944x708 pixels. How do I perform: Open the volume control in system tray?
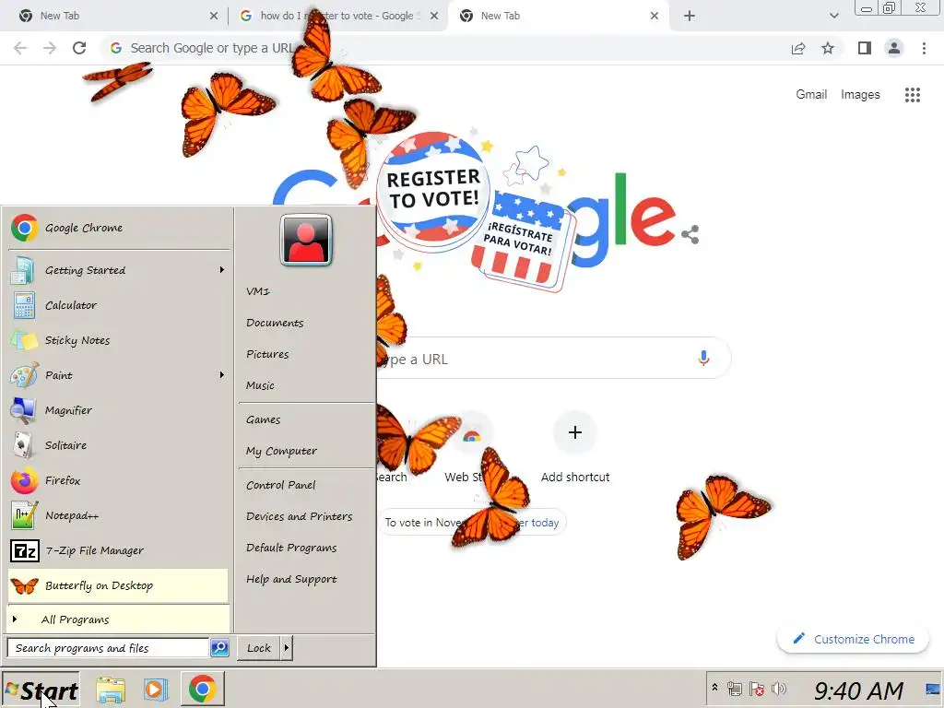(x=778, y=689)
